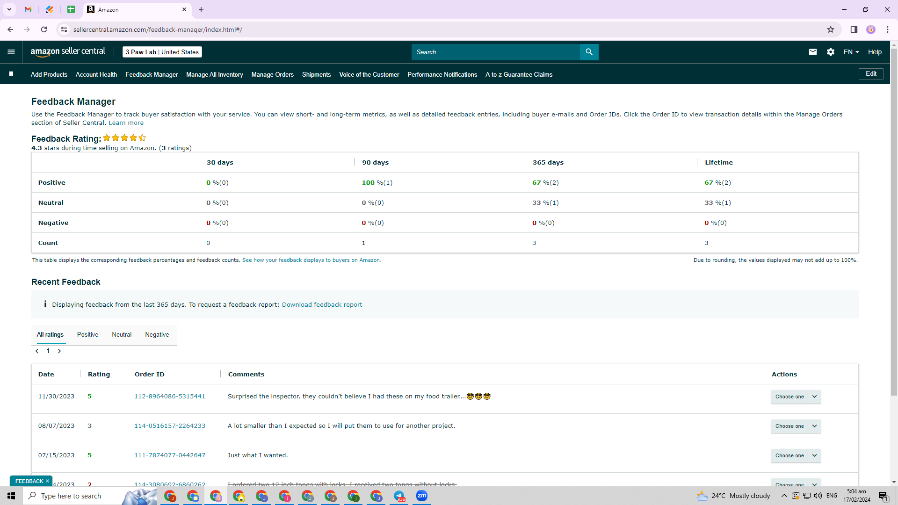Click the bookmark flag icon in nav bar
This screenshot has height=505, width=898.
tap(11, 74)
